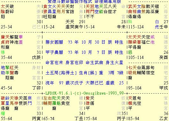This screenshot has width=169, height=121.
Task: Click the orange 祿存 star
Action: coord(16,101)
